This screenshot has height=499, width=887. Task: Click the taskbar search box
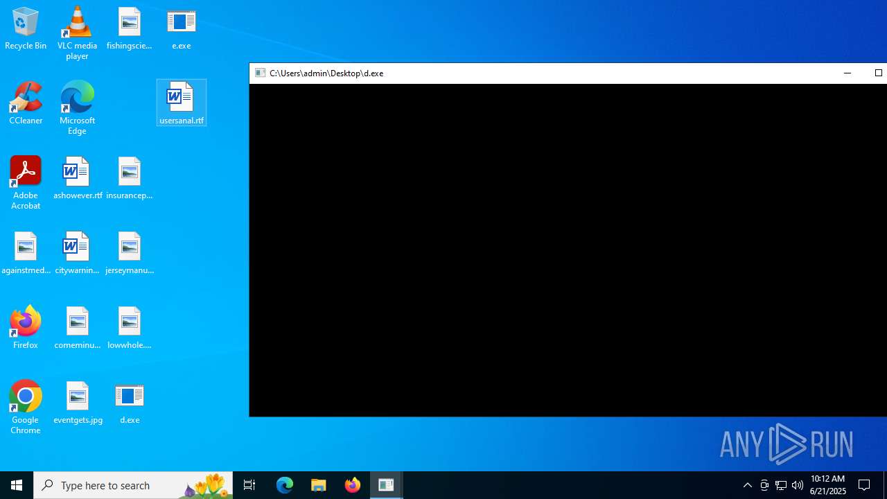(133, 485)
